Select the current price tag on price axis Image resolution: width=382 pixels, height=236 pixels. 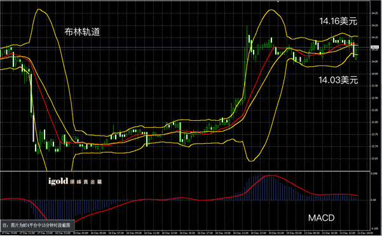click(x=375, y=47)
